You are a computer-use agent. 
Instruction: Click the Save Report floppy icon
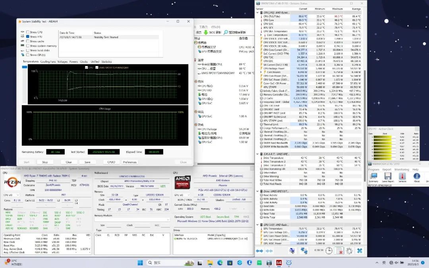pos(388,176)
